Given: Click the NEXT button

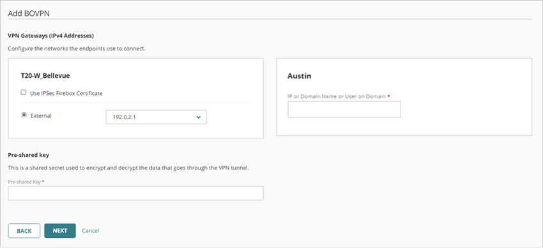Looking at the screenshot, I should tap(60, 231).
